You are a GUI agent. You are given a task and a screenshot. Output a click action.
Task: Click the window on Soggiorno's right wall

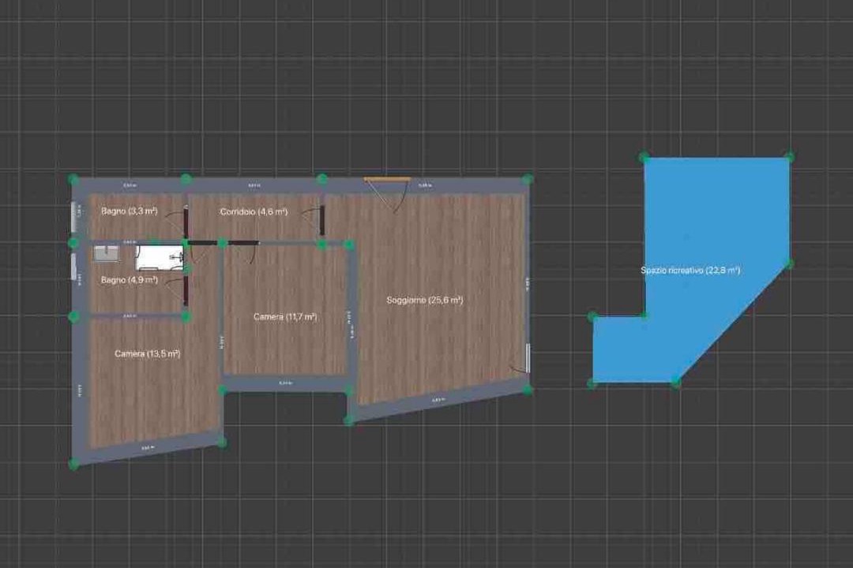click(528, 357)
